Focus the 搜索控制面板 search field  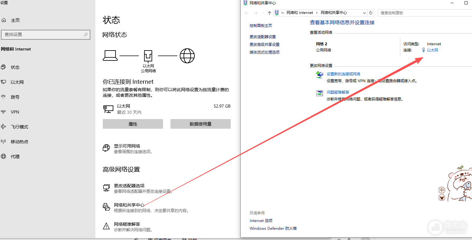click(x=425, y=13)
